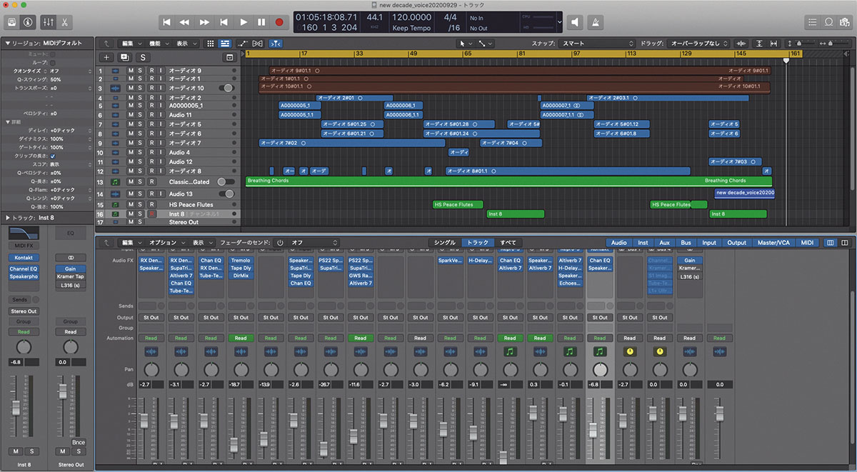Open the track header options dropdown button
The image size is (857, 472).
pyautogui.click(x=229, y=57)
